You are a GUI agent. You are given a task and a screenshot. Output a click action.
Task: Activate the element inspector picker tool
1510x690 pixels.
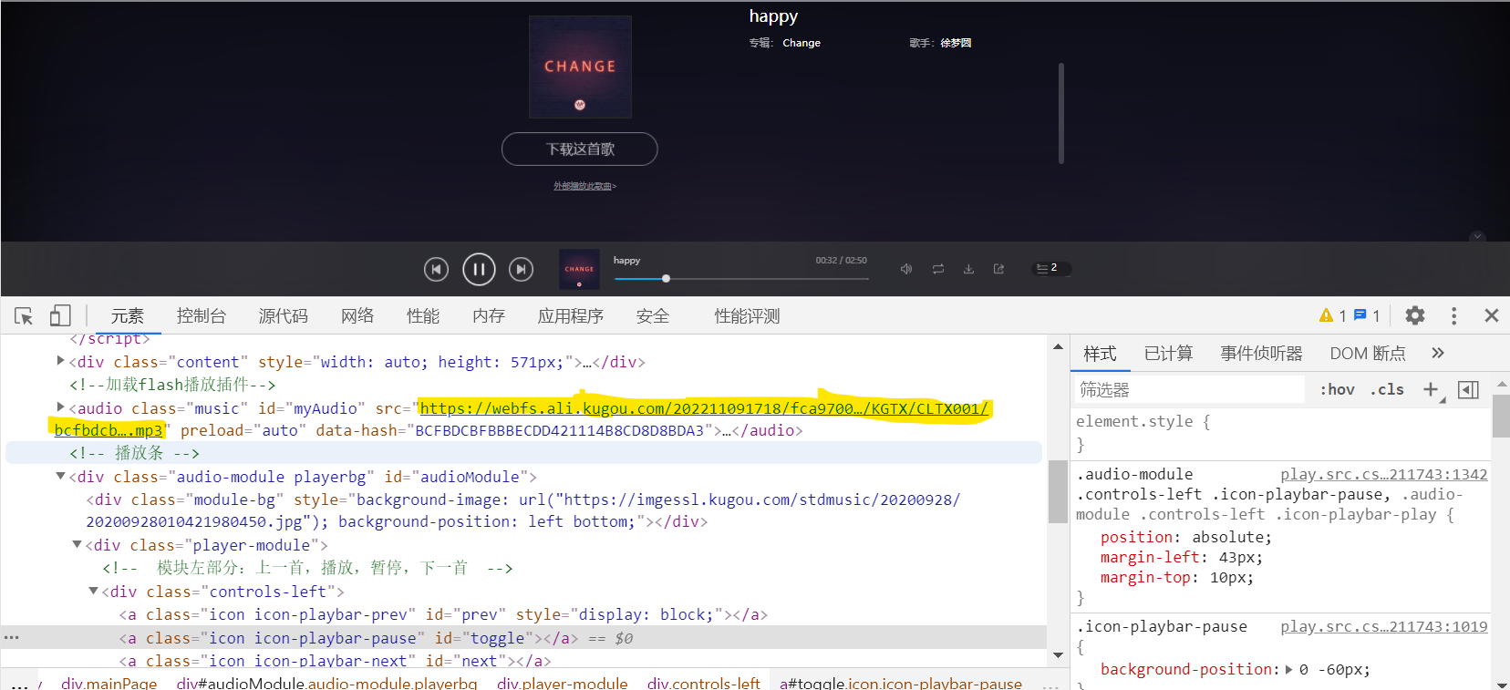pos(24,316)
